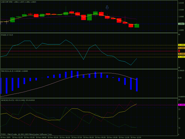This screenshot has height=139, width=185.
Task: Click the 10 Nov 06:30 time label
Action: (65, 138)
